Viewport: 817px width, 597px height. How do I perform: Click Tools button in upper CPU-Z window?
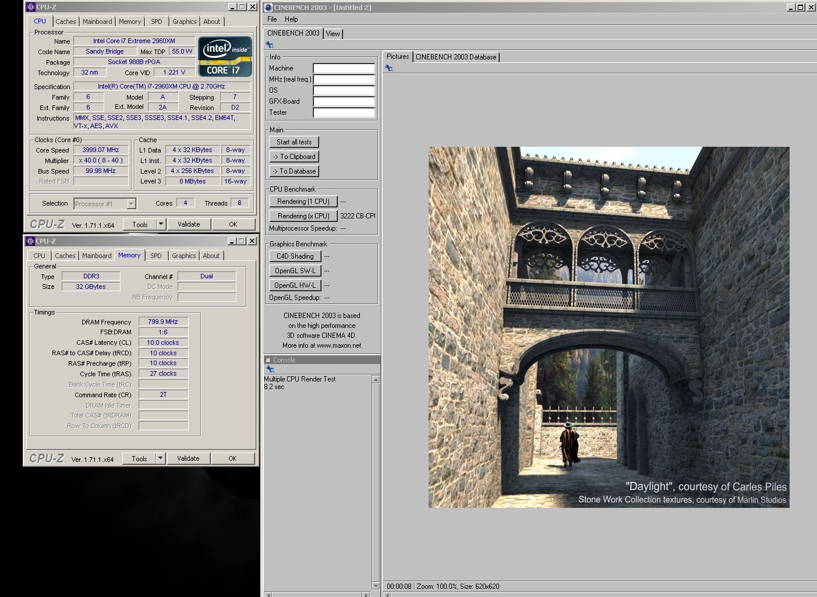(140, 224)
